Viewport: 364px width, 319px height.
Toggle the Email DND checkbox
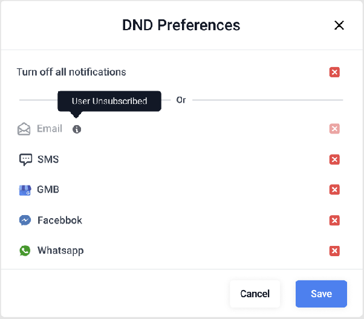point(334,129)
